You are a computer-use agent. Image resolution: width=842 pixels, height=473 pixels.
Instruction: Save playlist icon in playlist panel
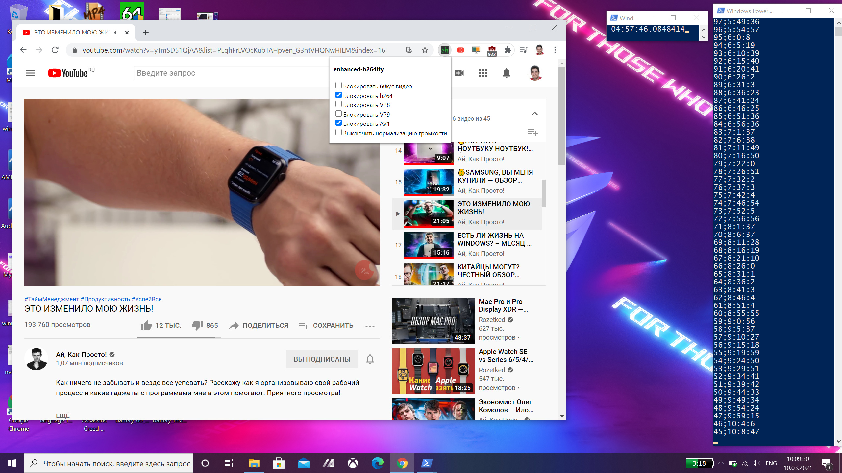pos(532,132)
